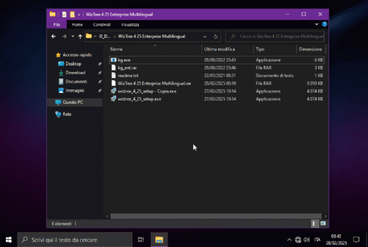Open the volume tray icon
The height and width of the screenshot is (247, 368).
click(x=307, y=240)
